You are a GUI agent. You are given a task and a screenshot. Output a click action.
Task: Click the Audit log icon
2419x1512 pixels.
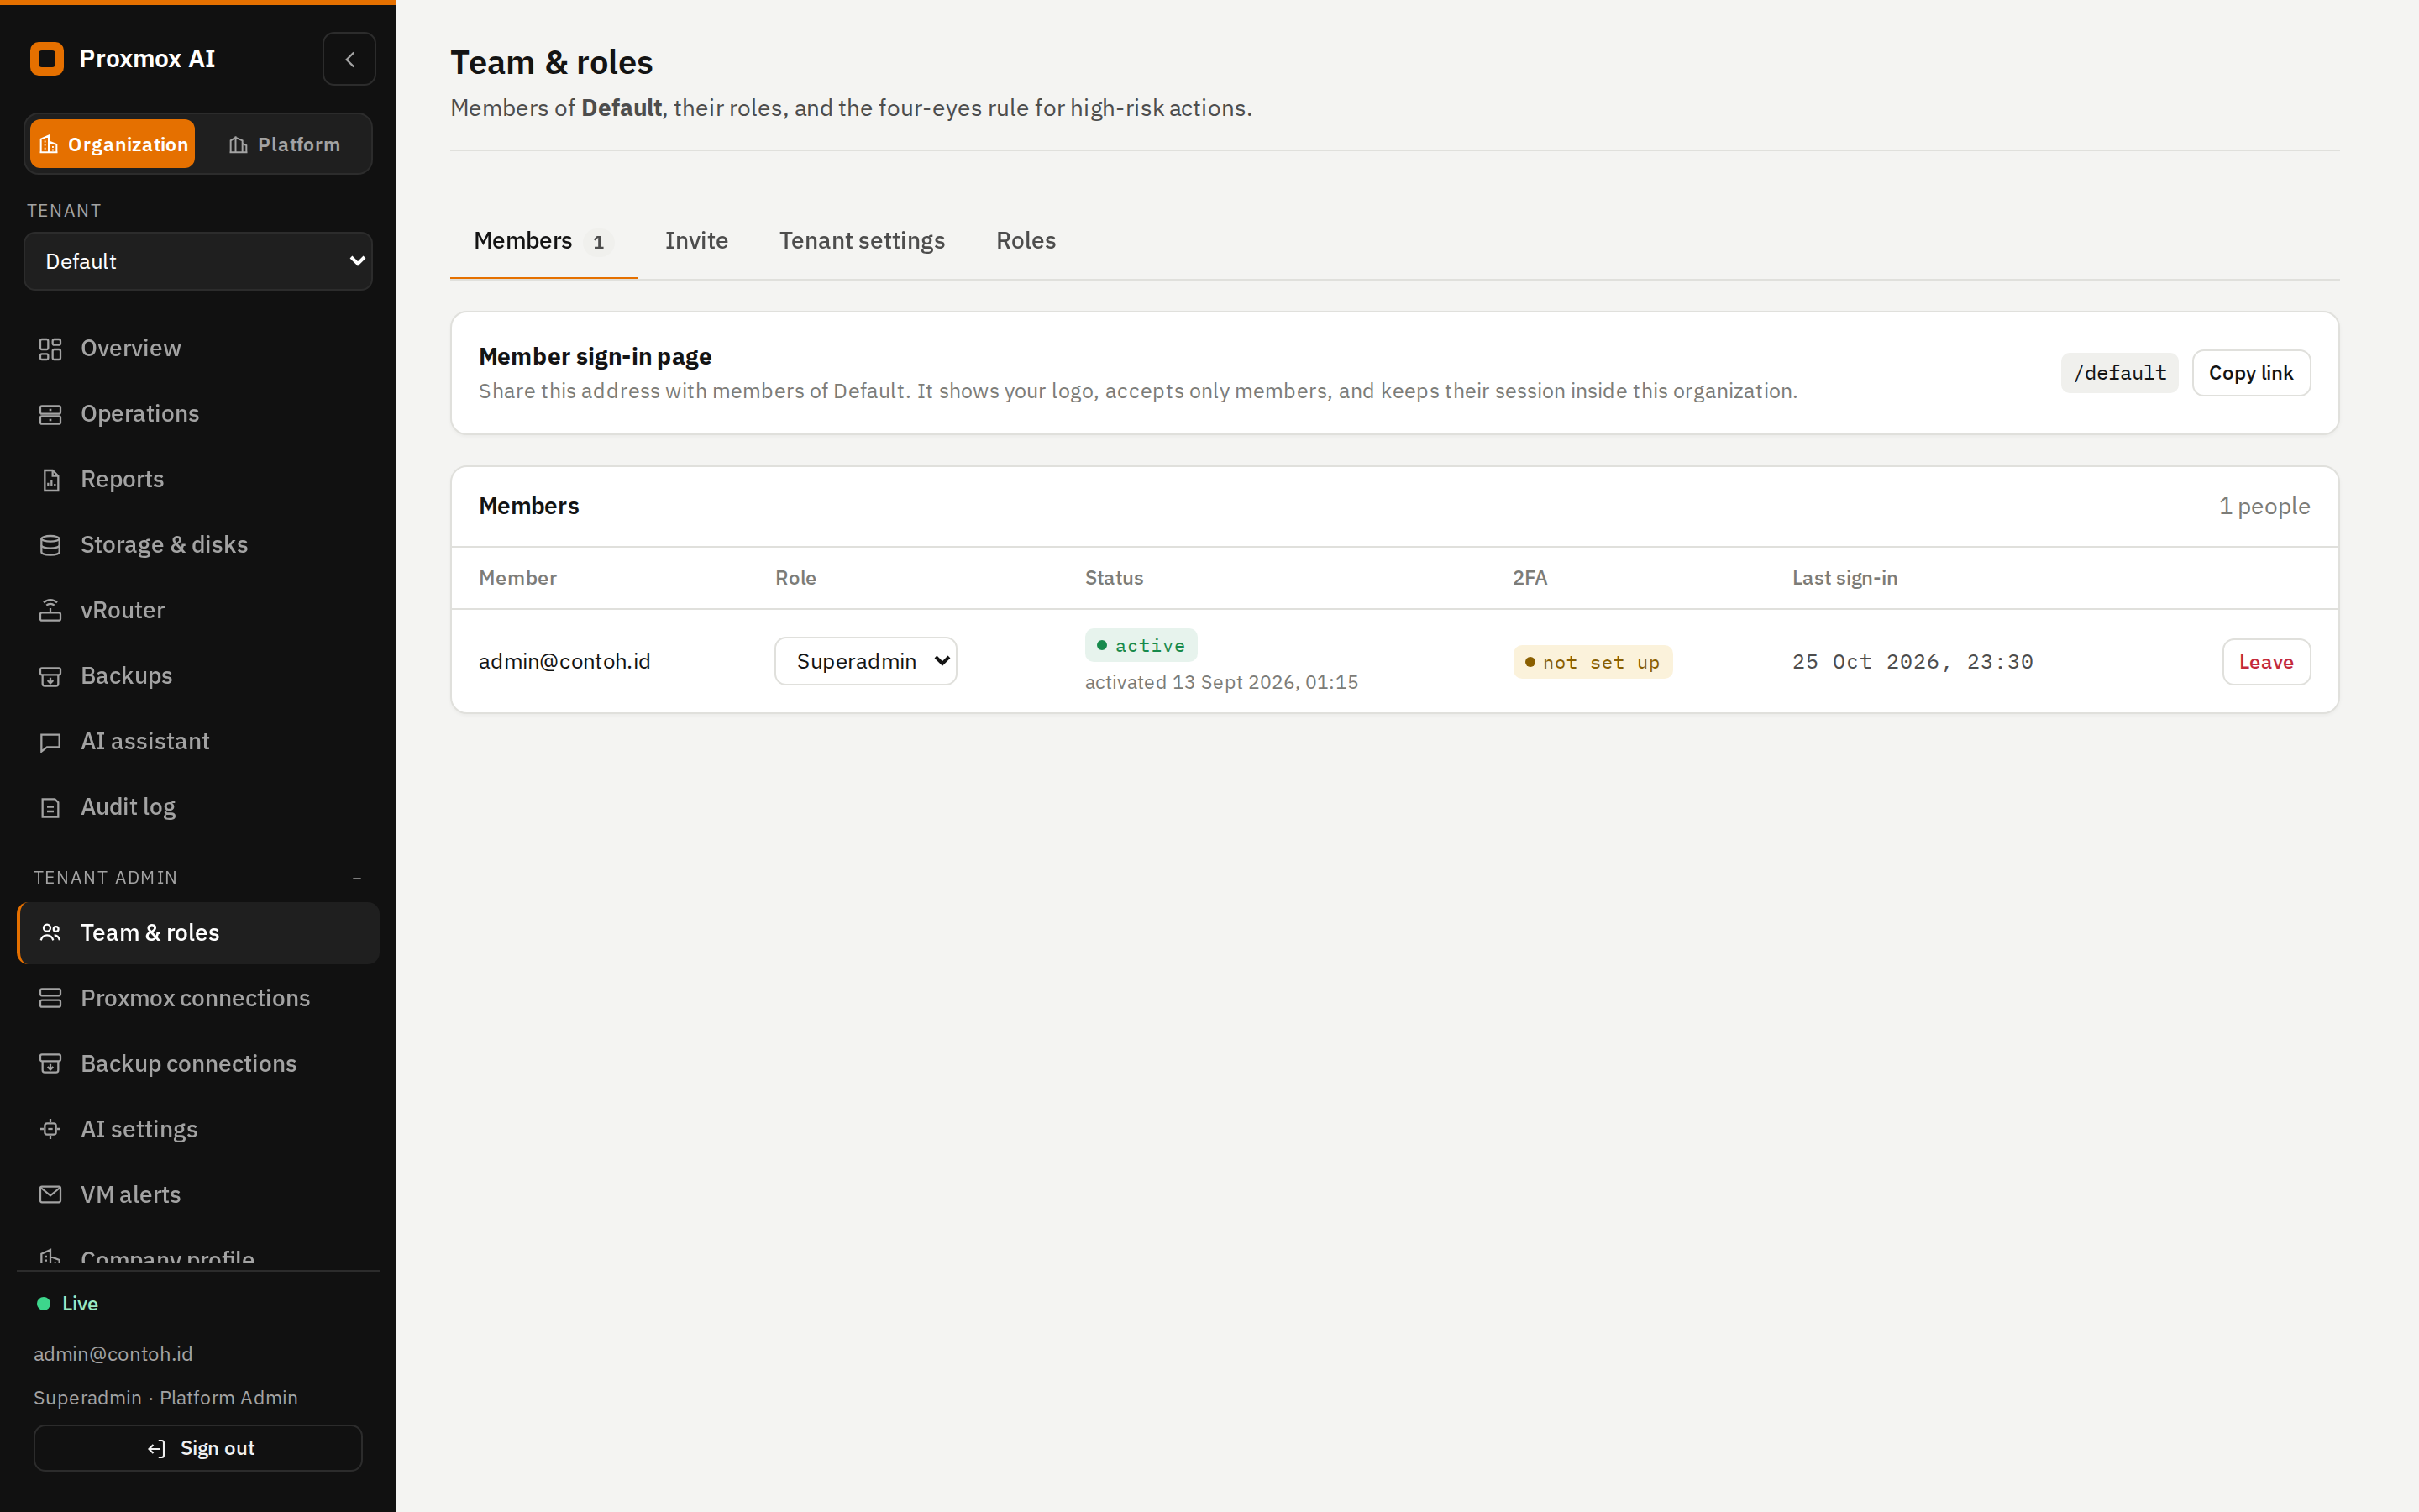[x=50, y=807]
